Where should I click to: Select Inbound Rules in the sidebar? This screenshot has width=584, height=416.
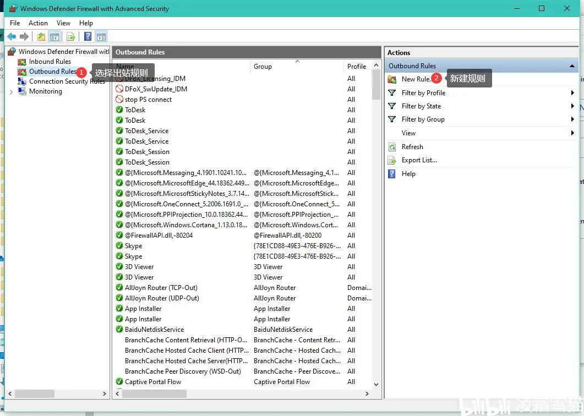coord(50,61)
